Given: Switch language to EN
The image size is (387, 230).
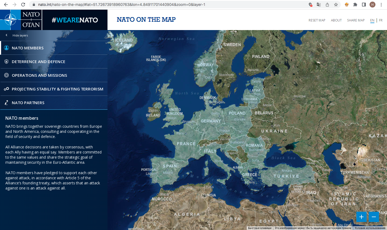Looking at the screenshot, I should (372, 20).
